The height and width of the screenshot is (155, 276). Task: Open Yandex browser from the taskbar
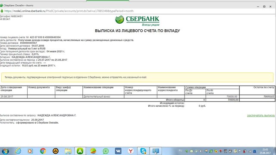click(131, 151)
